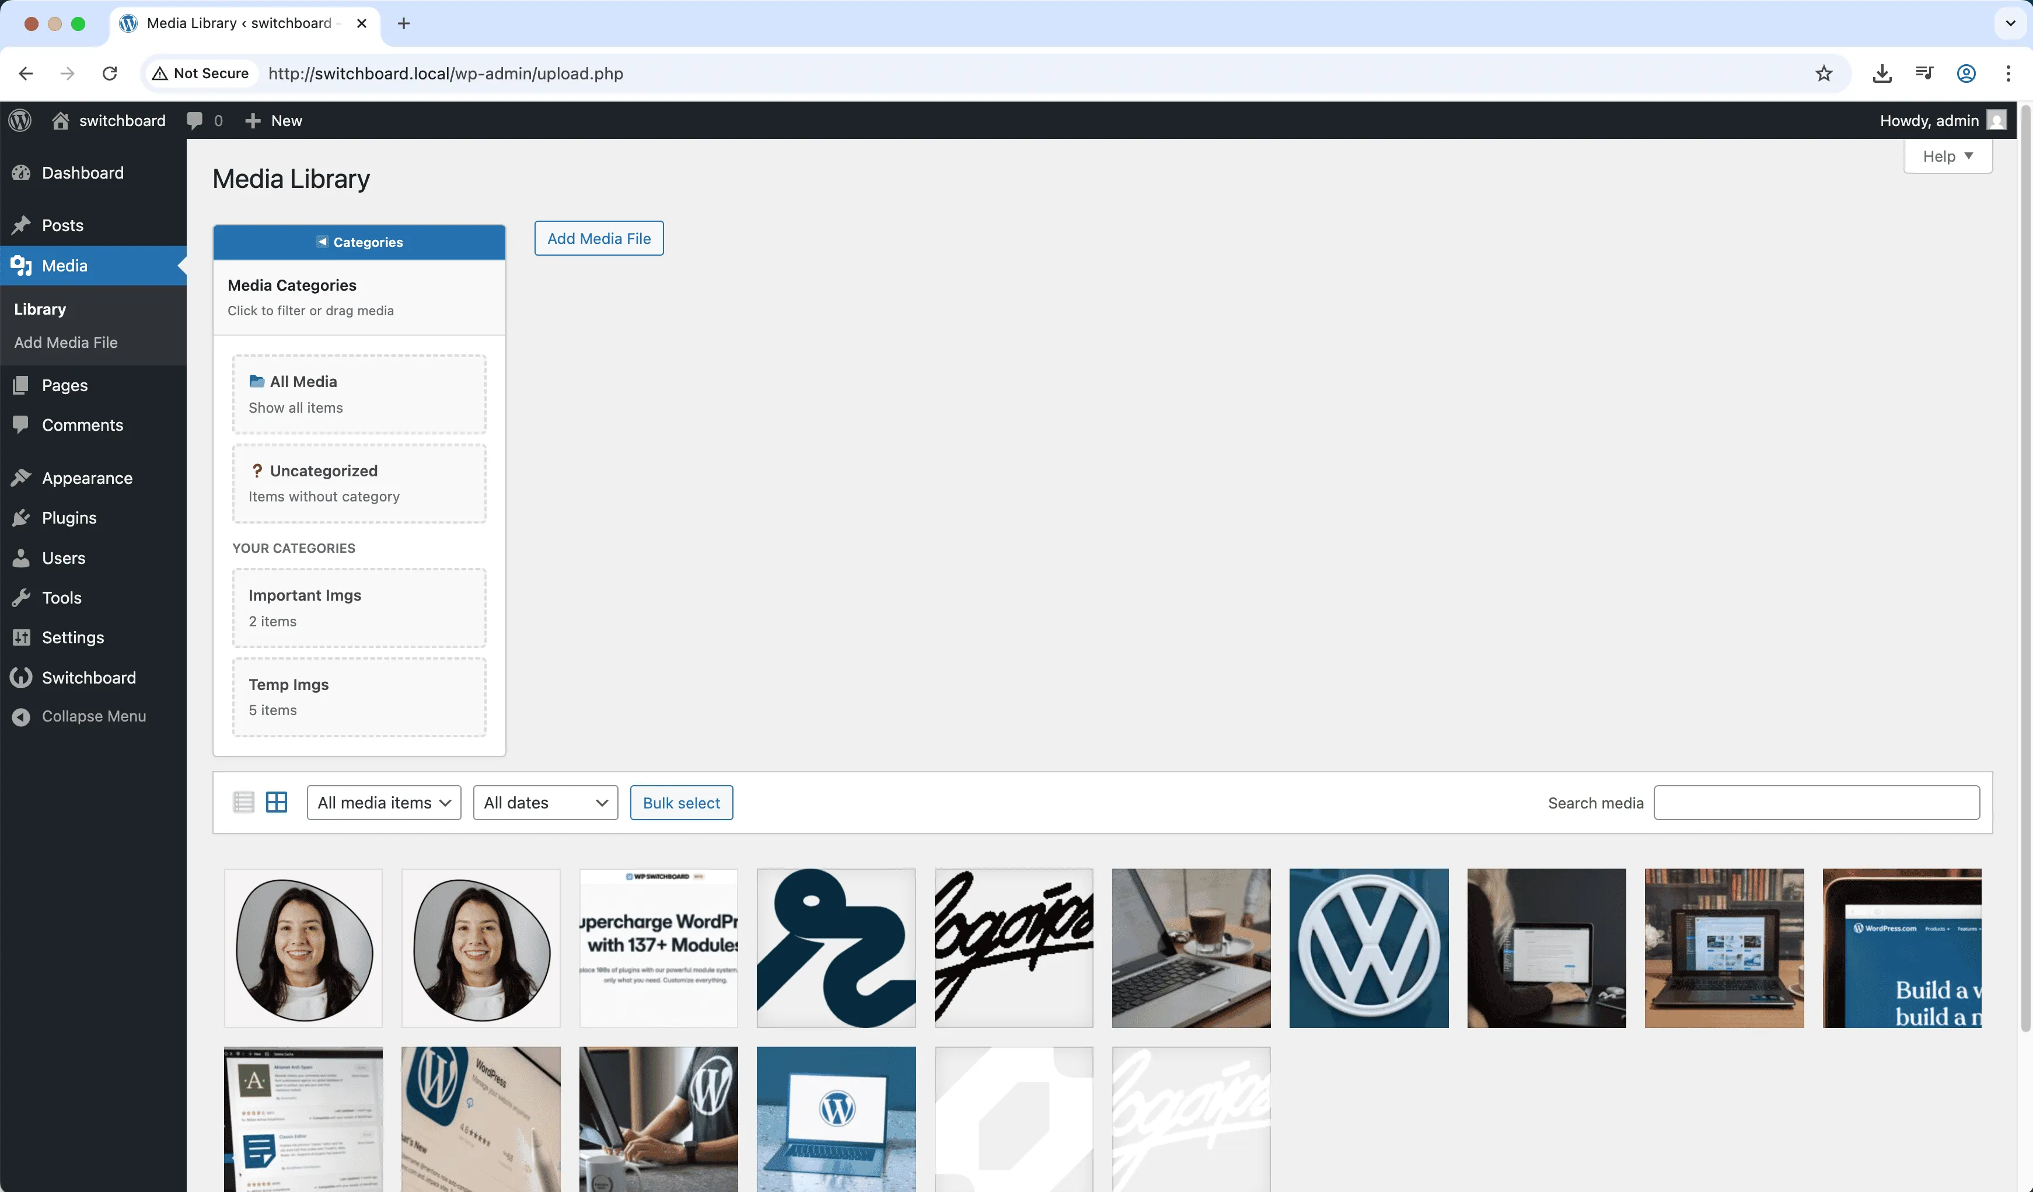Select the Appearance brush icon

coord(22,477)
